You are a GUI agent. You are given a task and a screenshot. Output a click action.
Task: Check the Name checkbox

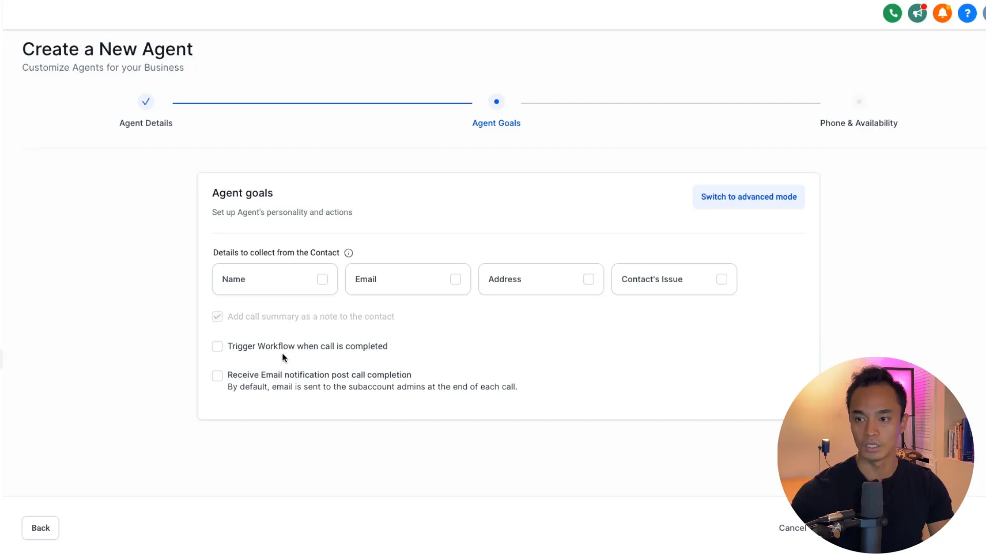[322, 279]
